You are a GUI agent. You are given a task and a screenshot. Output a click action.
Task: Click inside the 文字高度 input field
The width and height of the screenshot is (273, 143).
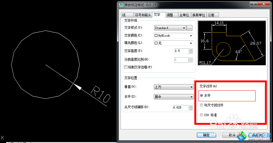tap(181, 51)
